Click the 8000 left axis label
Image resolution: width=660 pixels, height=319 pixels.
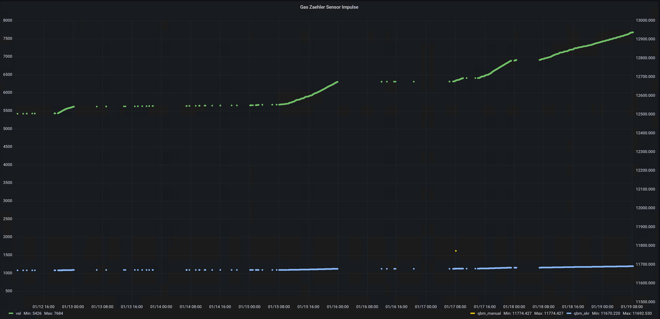click(8, 20)
